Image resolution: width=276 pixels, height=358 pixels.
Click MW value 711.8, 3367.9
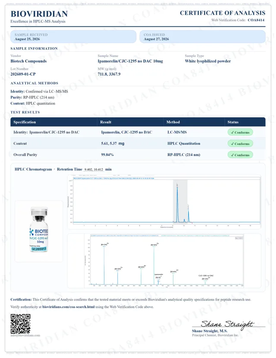coord(109,74)
